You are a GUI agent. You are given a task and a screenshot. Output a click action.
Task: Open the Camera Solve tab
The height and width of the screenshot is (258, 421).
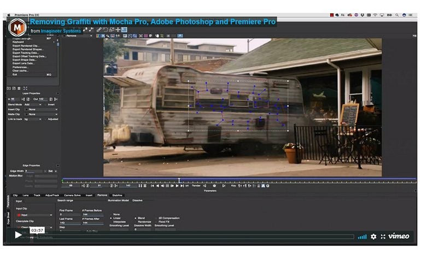click(x=72, y=195)
